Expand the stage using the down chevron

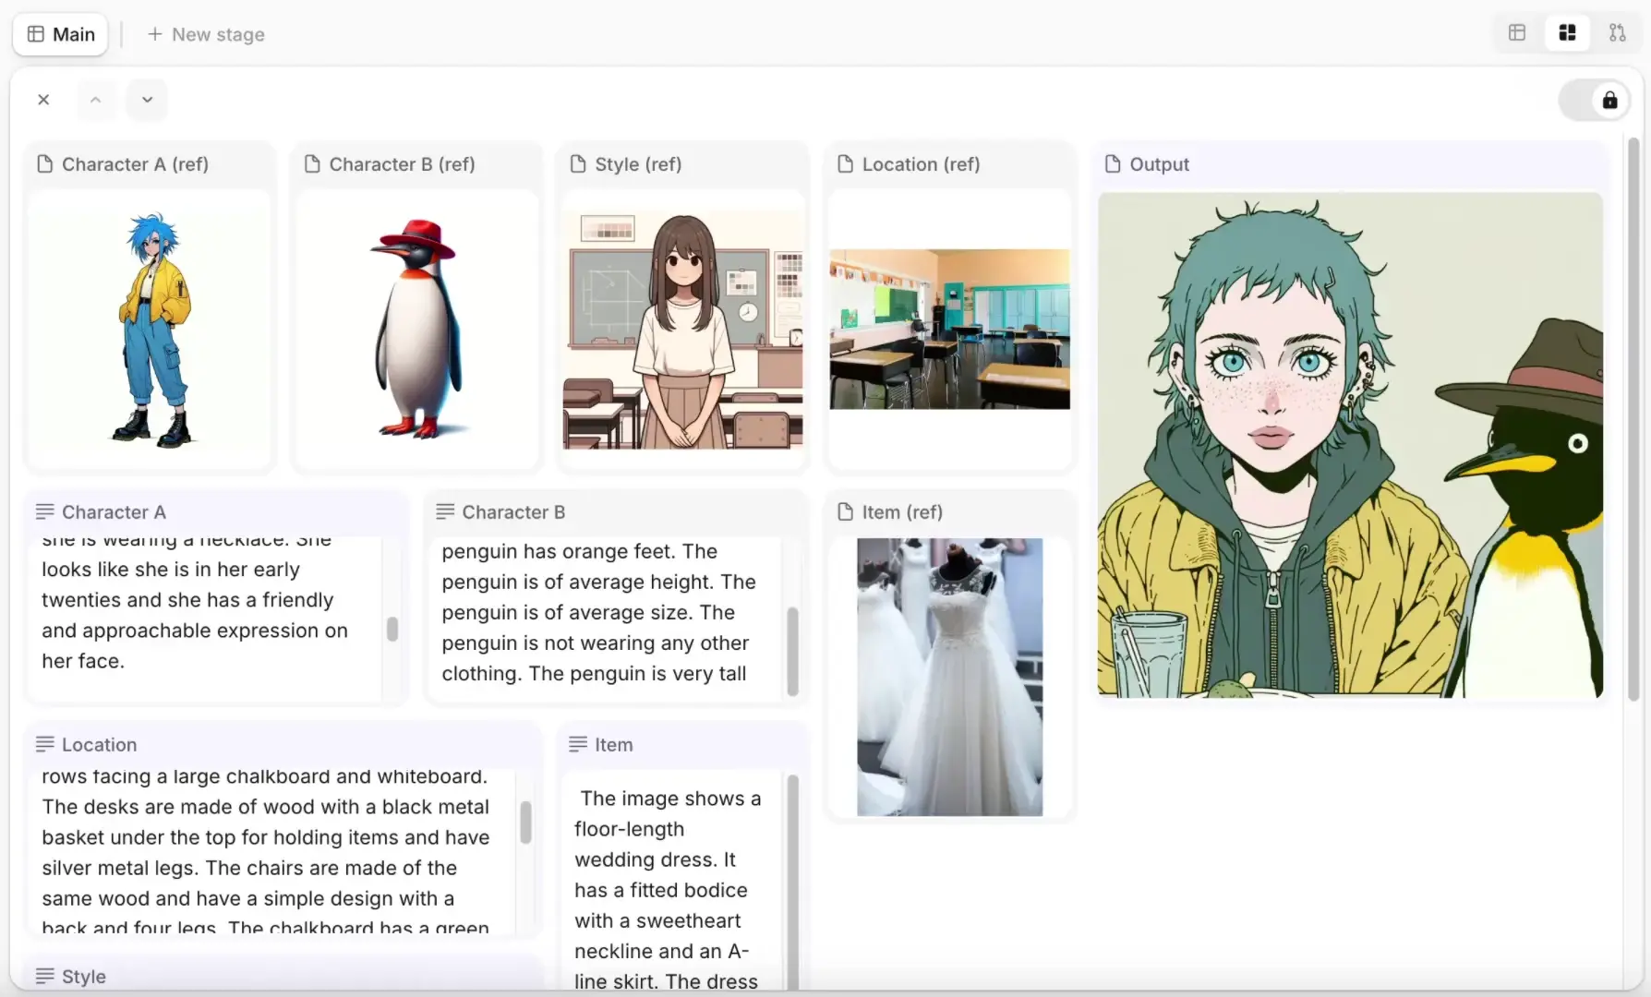[x=146, y=100]
